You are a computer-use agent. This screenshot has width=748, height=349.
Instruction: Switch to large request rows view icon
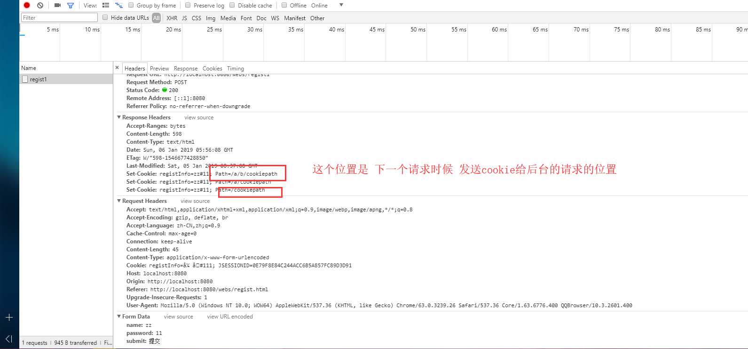click(x=106, y=5)
